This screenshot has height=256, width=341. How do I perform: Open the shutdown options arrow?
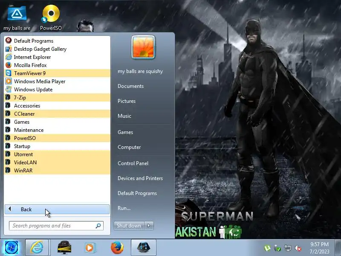(x=149, y=226)
